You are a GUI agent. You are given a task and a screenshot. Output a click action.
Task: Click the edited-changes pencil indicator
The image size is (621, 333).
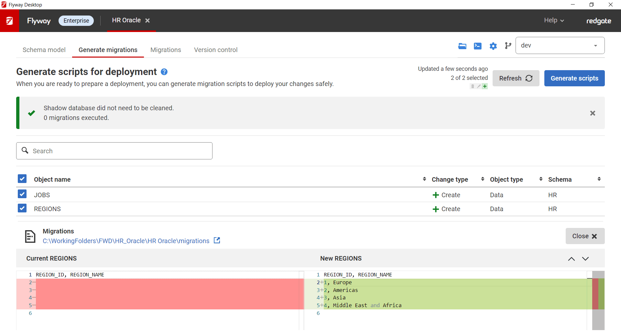(x=479, y=86)
